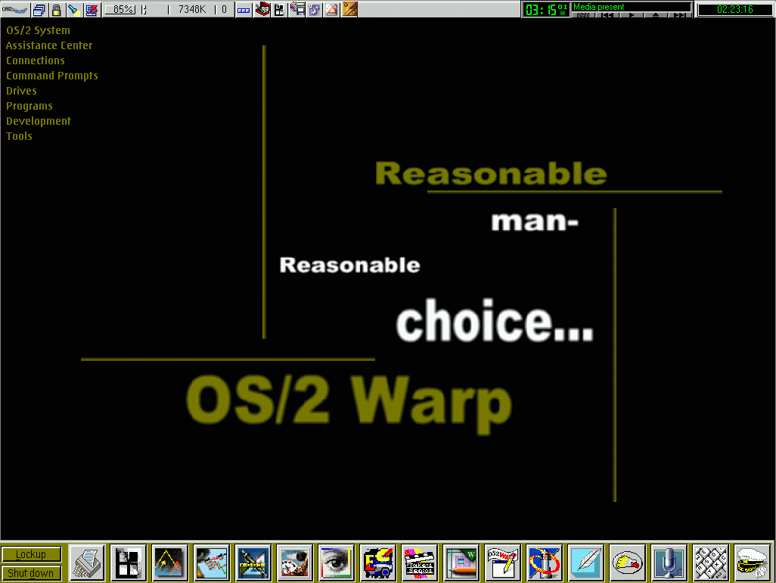776x583 pixels.
Task: Click the 02:23:16 system clock
Action: click(735, 9)
